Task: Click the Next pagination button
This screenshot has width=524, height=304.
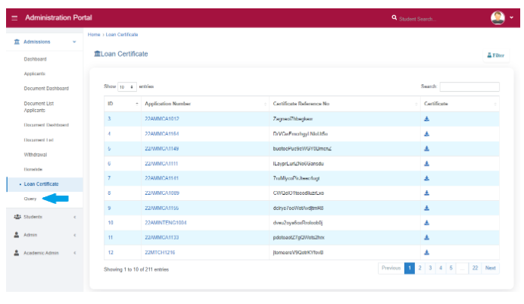Action: 491,268
